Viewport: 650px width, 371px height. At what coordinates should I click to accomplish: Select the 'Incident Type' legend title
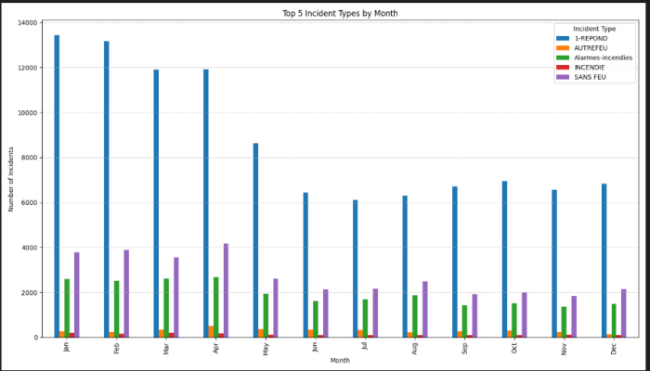point(594,30)
